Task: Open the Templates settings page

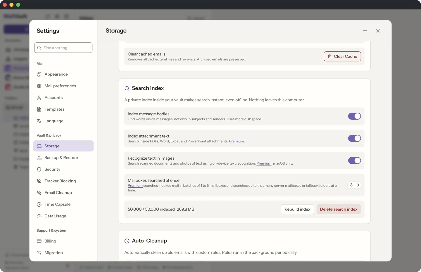Action: tap(63, 109)
